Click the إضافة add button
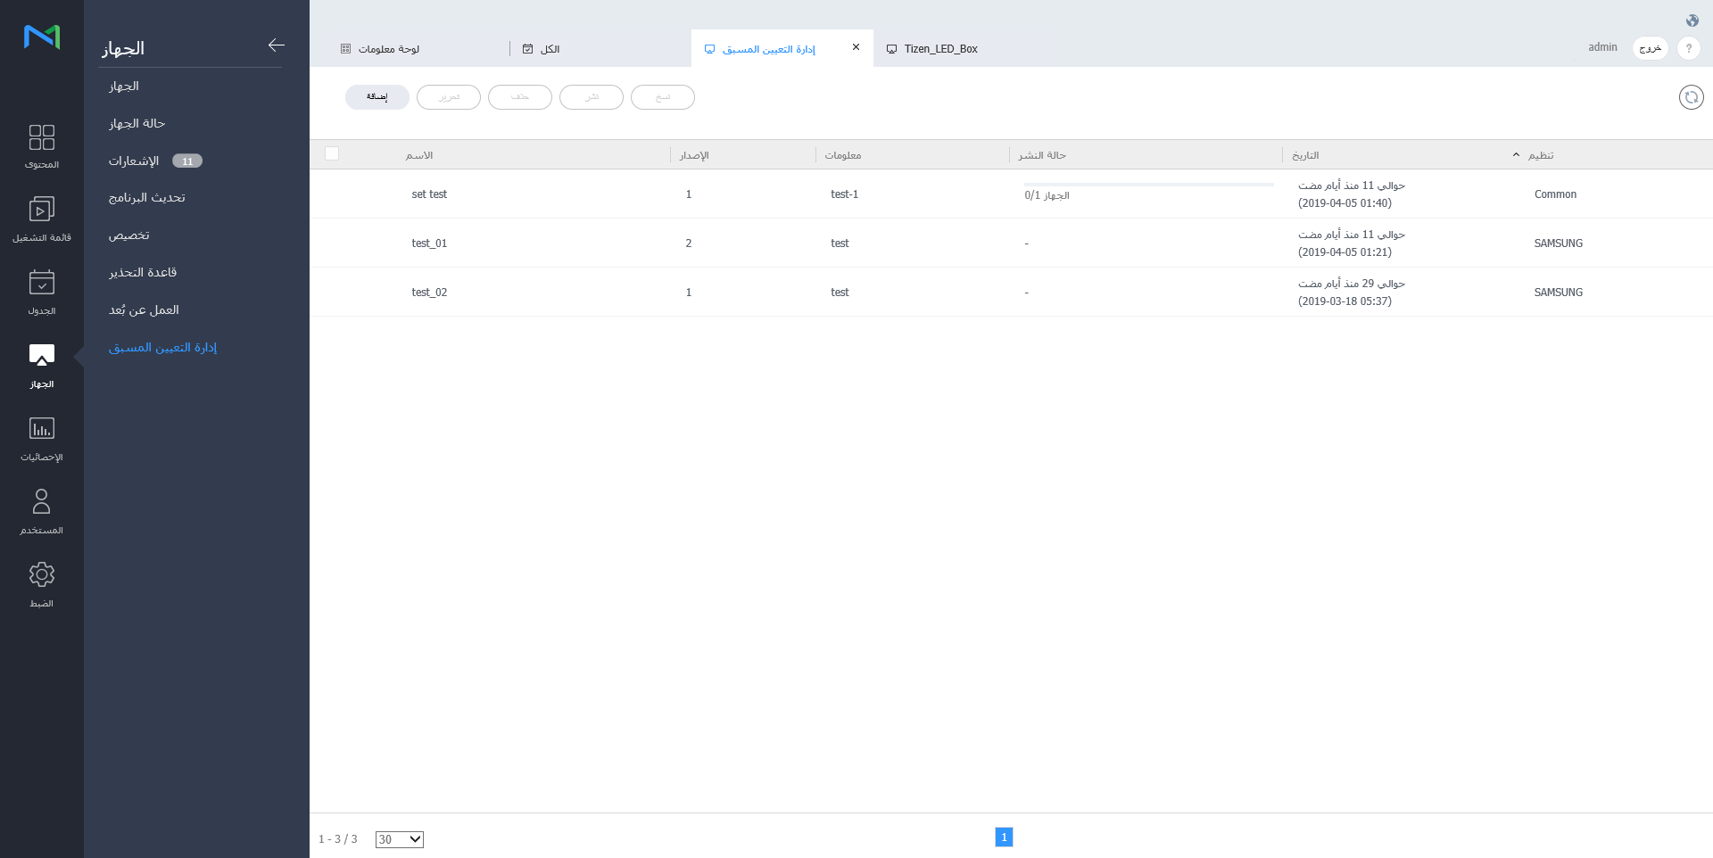 click(x=377, y=97)
